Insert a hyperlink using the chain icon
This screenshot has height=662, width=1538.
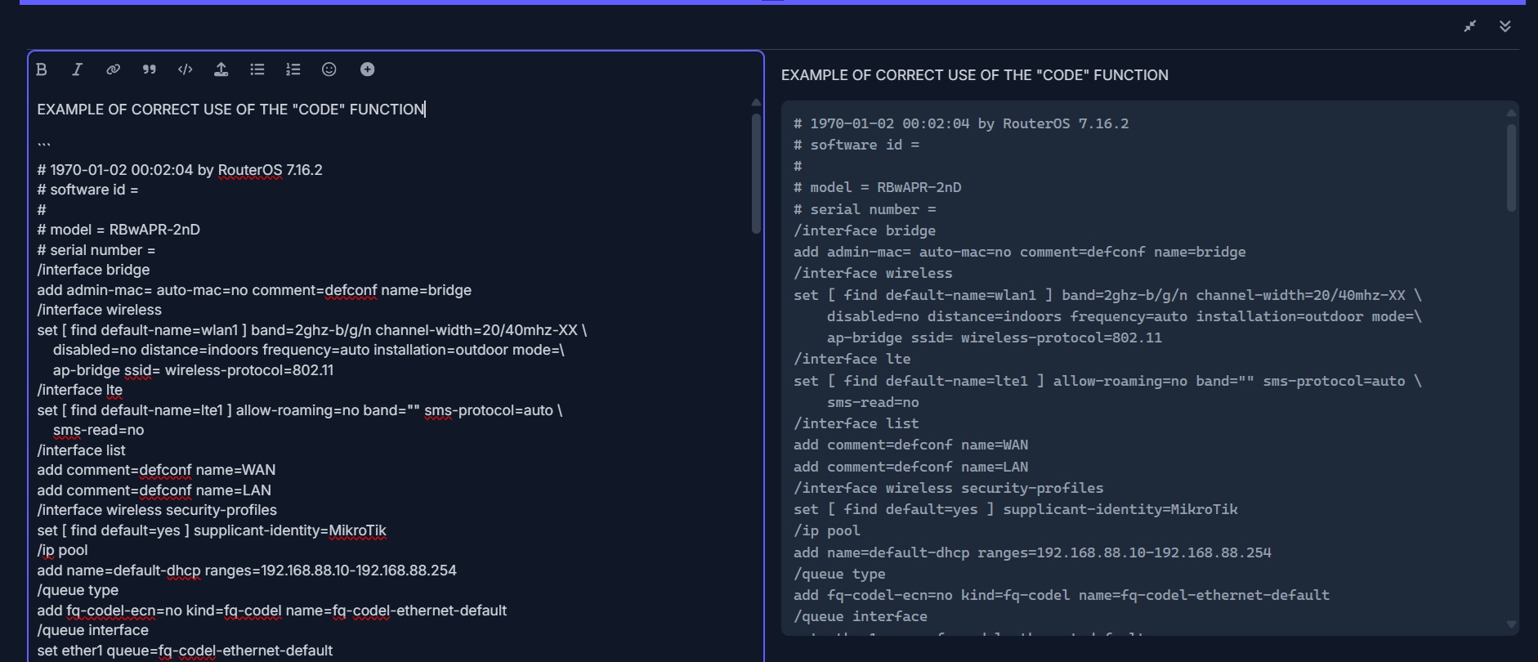(x=113, y=69)
